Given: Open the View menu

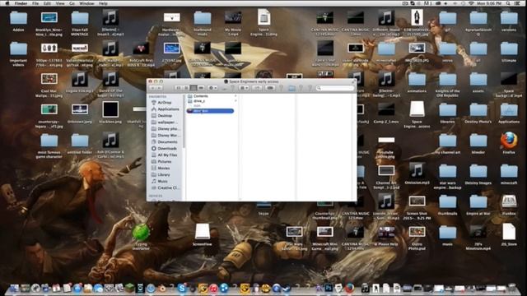Looking at the screenshot, I should tap(60, 3).
